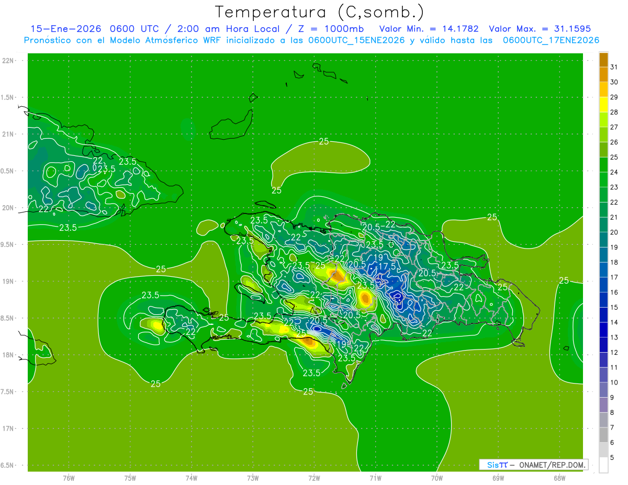Click the '17N' latitude axis label
The image size is (628, 485).
point(7,428)
